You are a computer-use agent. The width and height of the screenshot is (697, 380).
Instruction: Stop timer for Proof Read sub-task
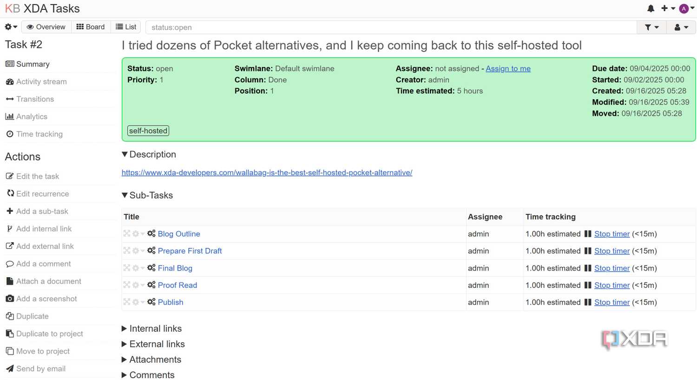[x=612, y=285]
